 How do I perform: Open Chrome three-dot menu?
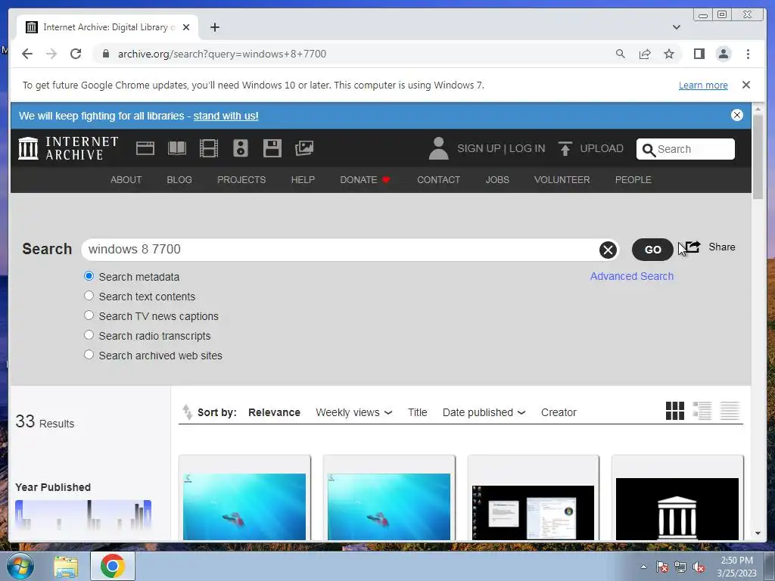[748, 54]
